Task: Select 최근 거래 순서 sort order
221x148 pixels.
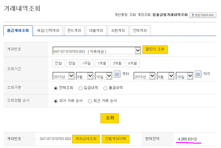Action: pyautogui.click(x=90, y=101)
